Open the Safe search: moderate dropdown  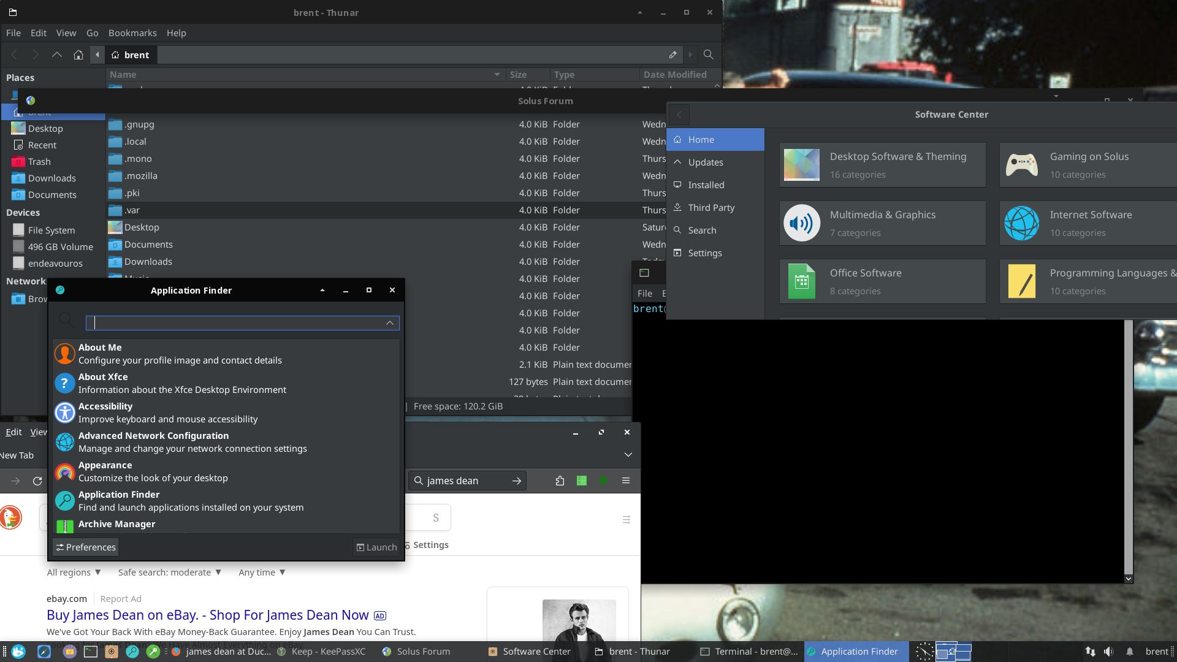tap(169, 573)
